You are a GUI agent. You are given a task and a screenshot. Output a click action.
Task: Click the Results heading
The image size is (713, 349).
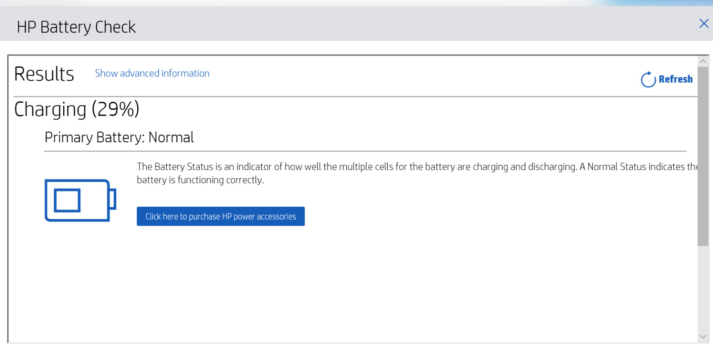[x=44, y=74]
